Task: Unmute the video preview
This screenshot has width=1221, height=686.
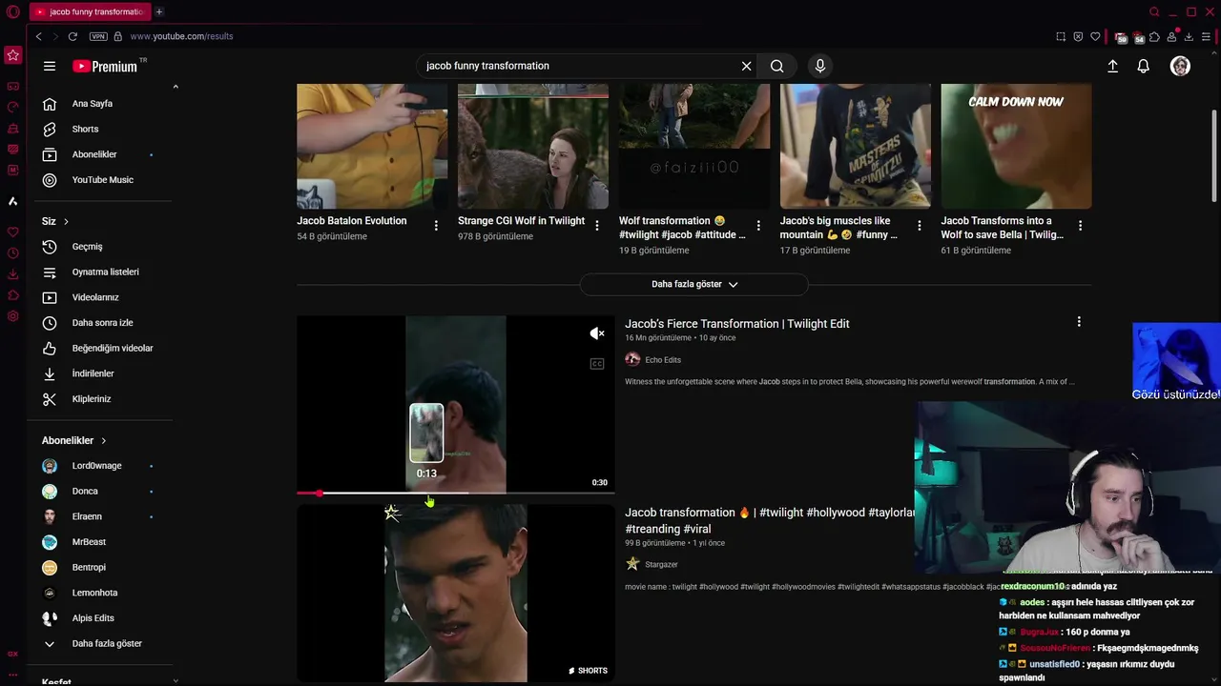Action: 597,333
